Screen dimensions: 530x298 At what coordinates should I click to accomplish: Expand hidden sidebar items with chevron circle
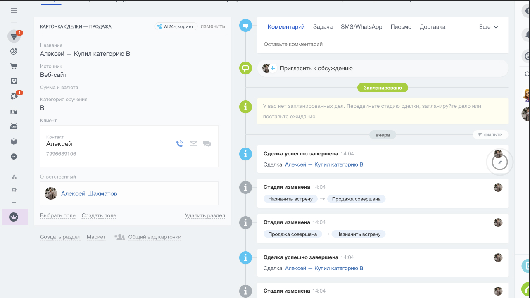click(14, 157)
